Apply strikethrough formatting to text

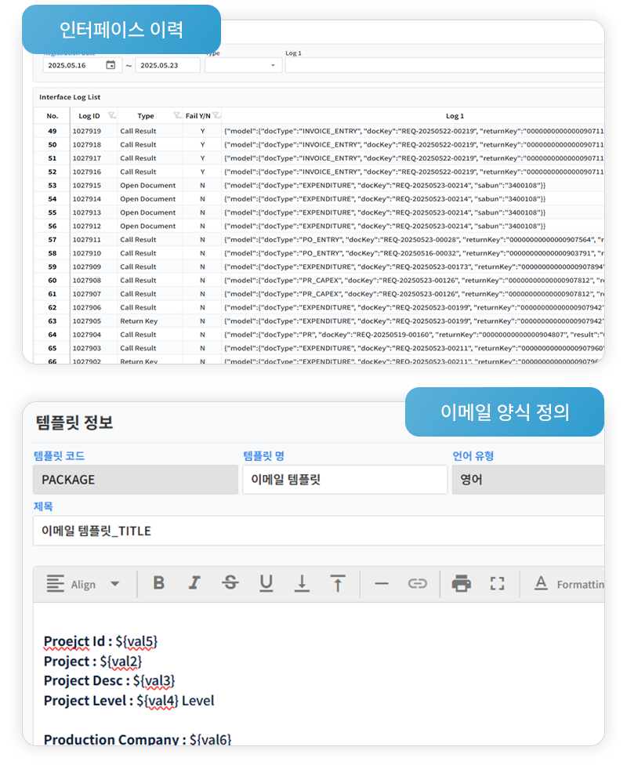230,583
